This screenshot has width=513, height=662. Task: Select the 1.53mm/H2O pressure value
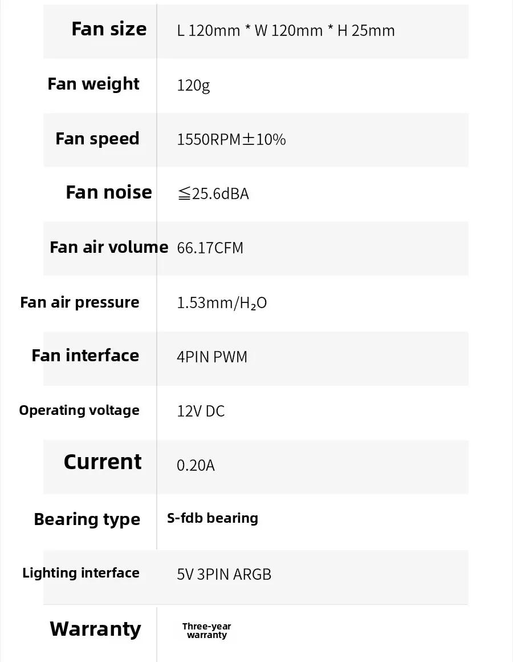(222, 302)
